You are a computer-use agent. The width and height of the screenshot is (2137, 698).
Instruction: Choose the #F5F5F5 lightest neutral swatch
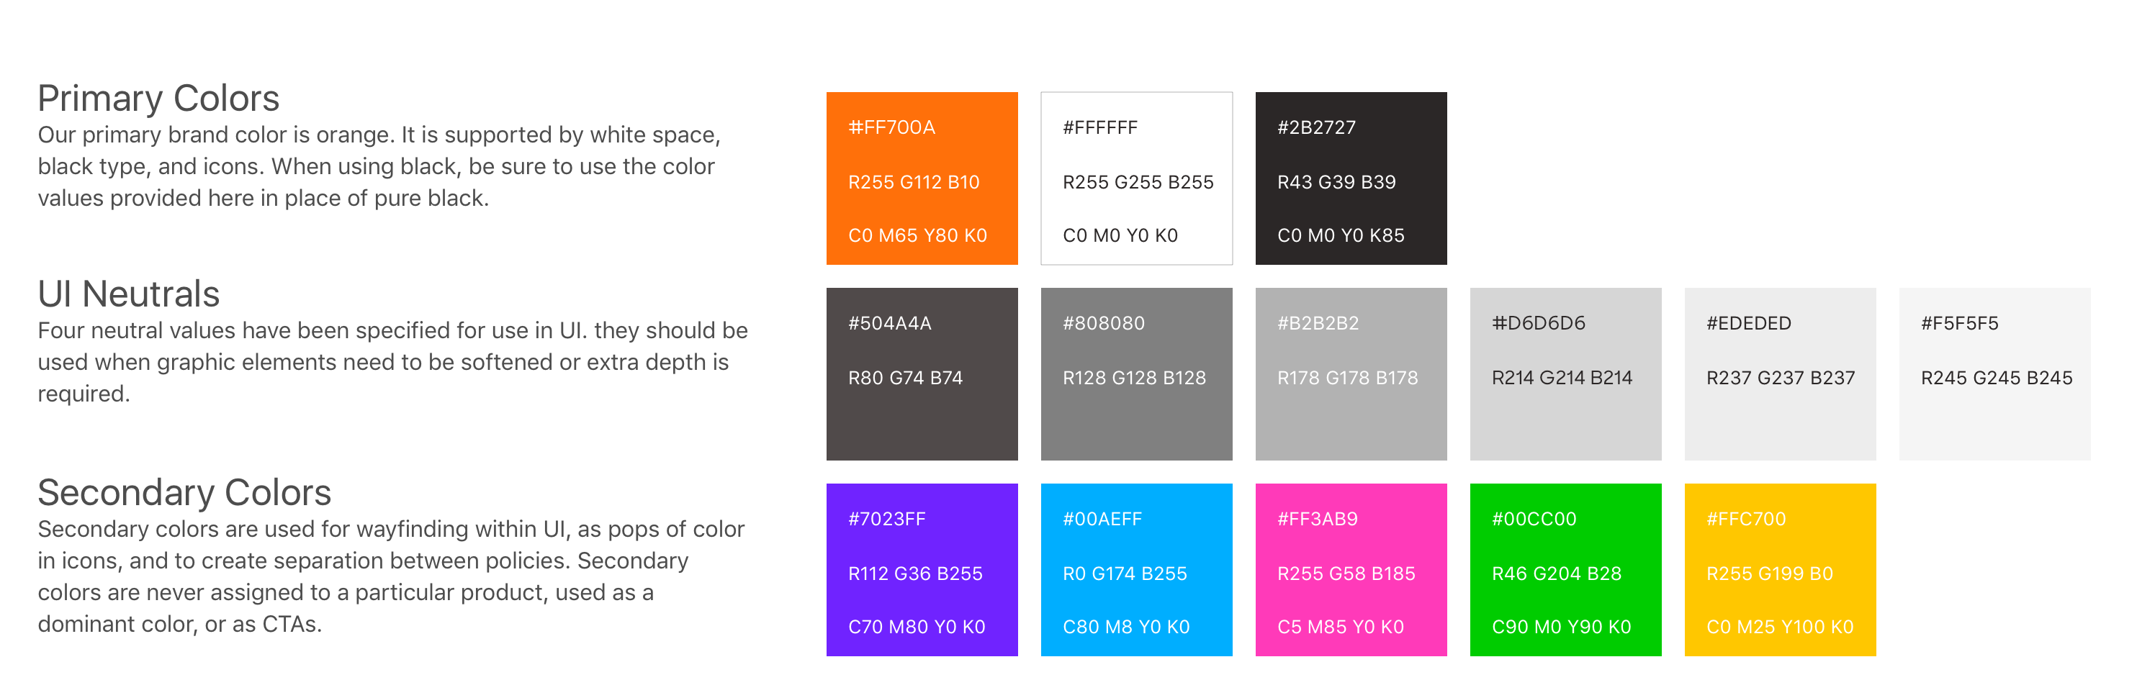click(x=1994, y=374)
